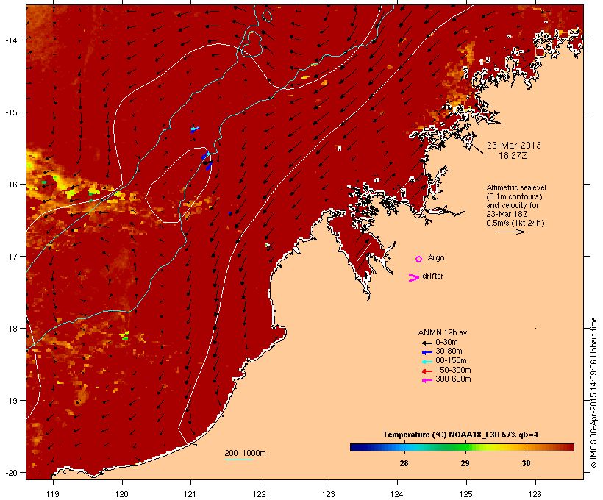This screenshot has height=500, width=603.
Task: Click the cyan 200 1000m depth contour line sample
Action: click(238, 460)
